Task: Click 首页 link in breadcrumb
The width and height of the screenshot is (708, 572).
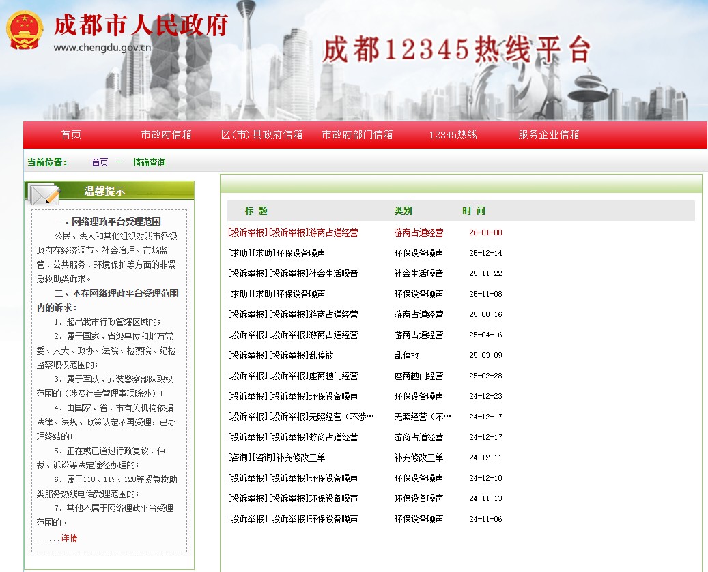Action: 100,162
